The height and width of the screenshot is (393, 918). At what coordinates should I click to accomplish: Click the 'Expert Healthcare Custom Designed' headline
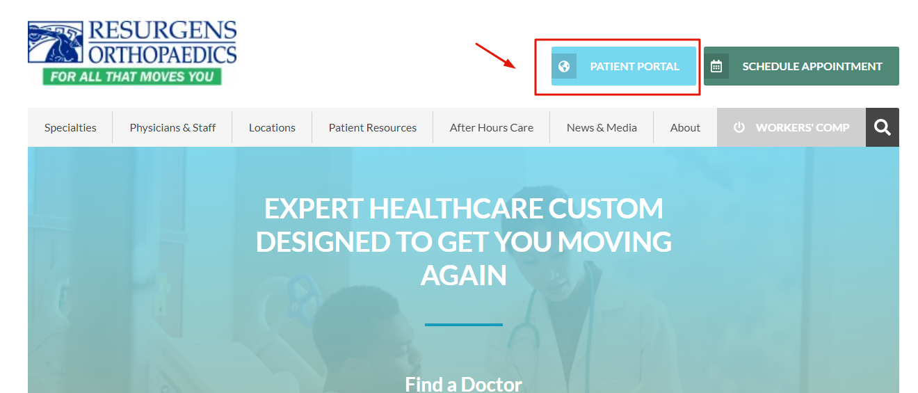point(464,241)
